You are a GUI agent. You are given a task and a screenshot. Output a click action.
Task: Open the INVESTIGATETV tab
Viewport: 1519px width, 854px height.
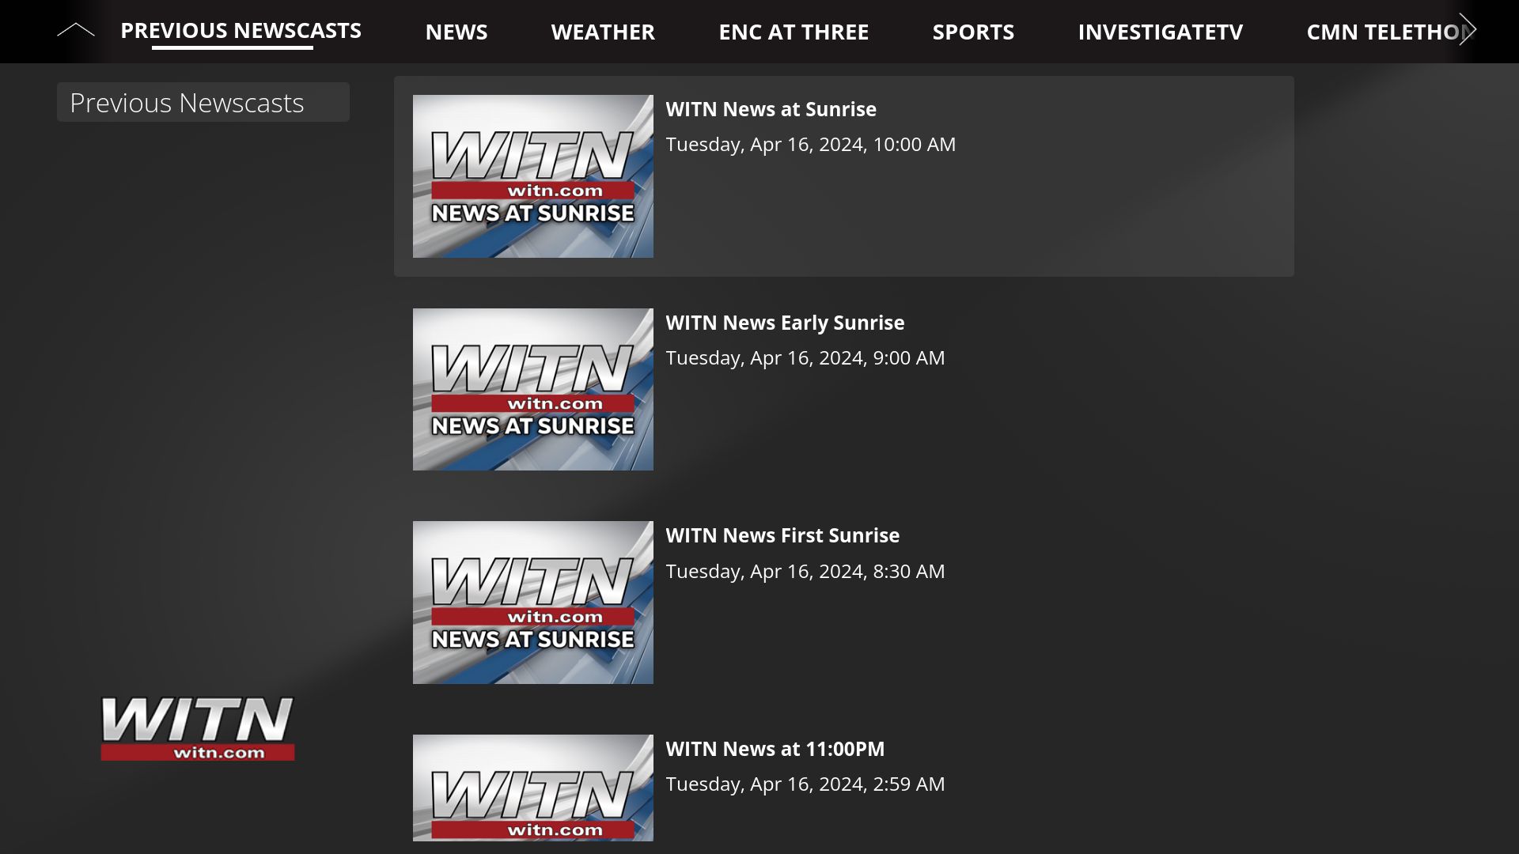coord(1160,32)
